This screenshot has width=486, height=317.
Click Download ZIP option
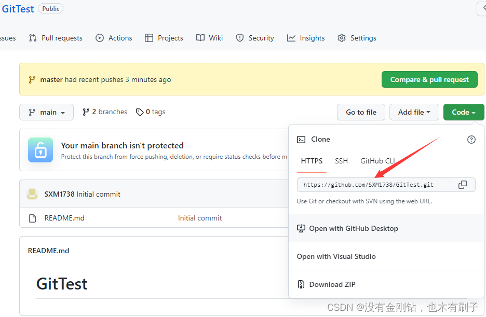[x=386, y=284]
